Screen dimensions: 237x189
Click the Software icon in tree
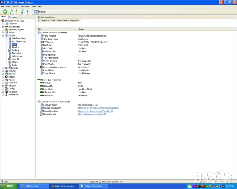click(x=6, y=83)
